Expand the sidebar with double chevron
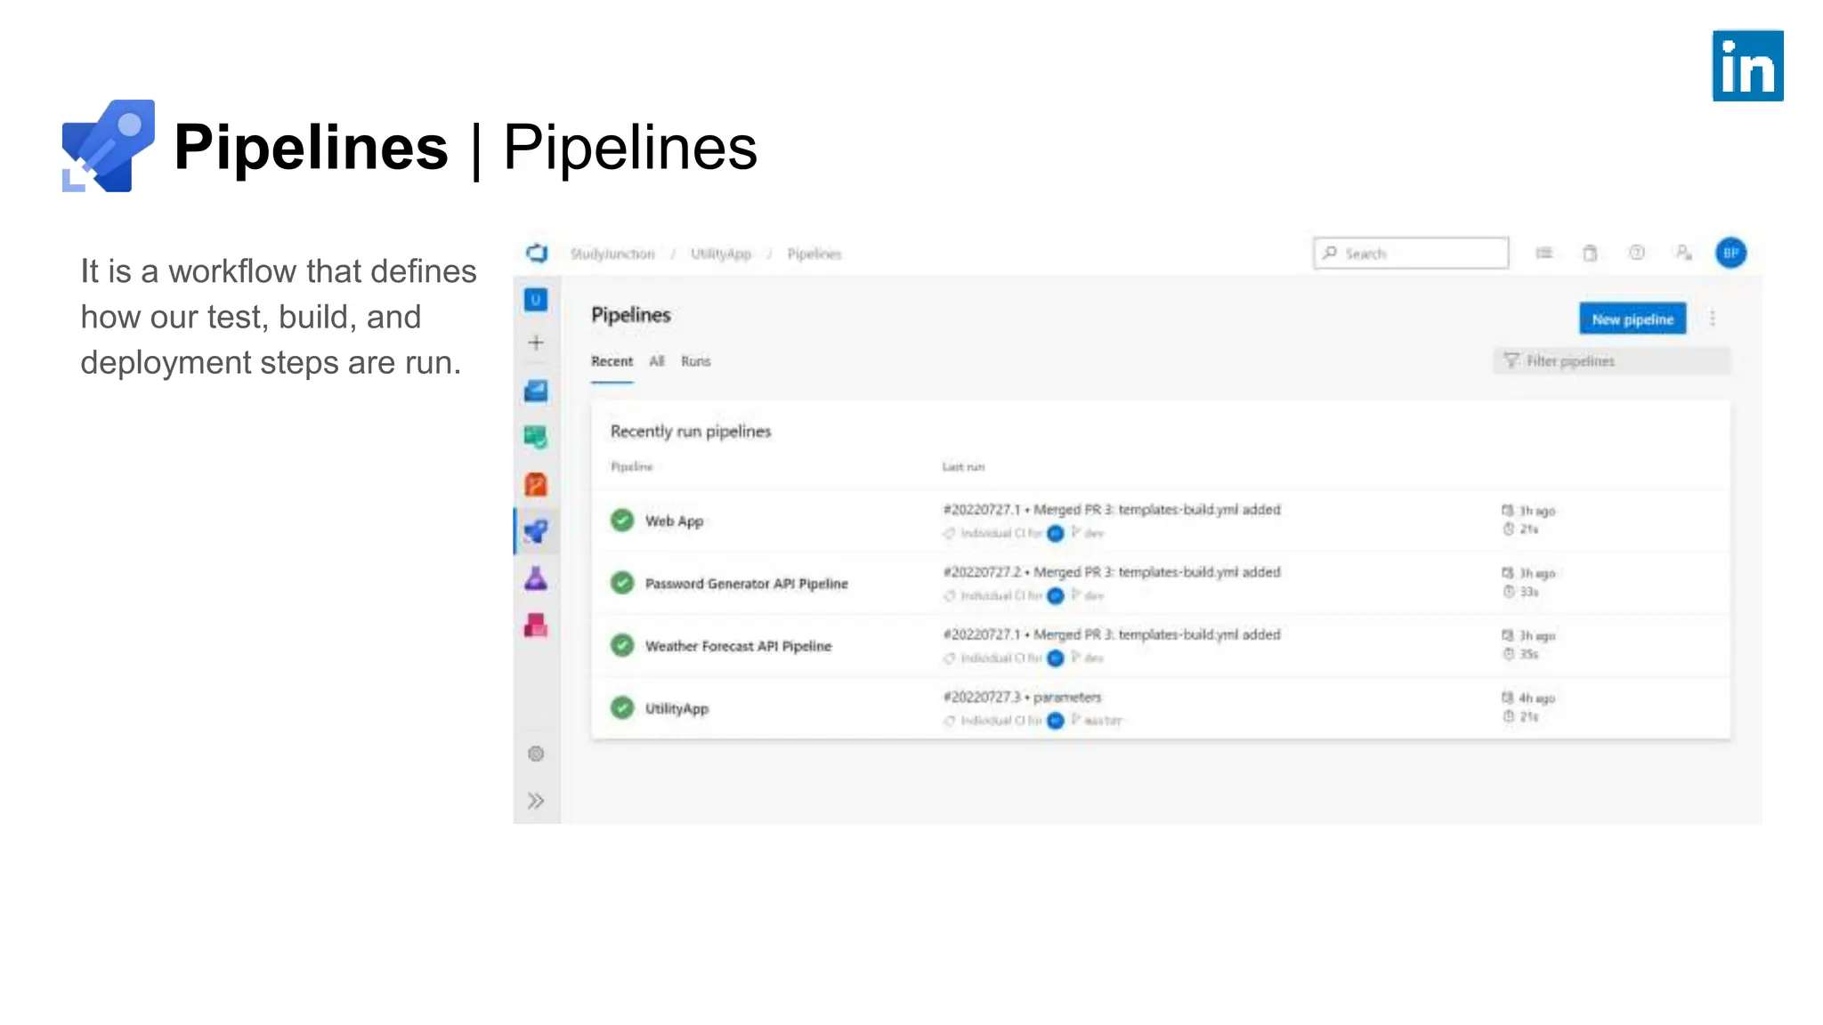 (x=536, y=801)
